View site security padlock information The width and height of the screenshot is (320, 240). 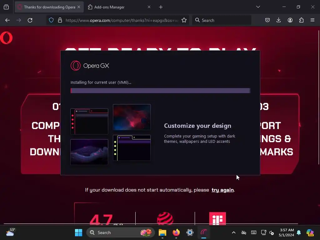pyautogui.click(x=60, y=20)
